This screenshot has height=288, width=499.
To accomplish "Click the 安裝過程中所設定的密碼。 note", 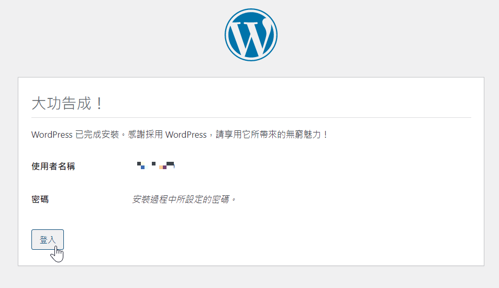I will (x=184, y=199).
